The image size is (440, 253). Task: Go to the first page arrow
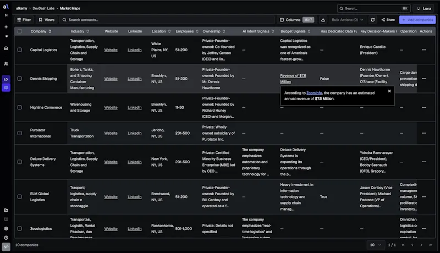pyautogui.click(x=403, y=245)
